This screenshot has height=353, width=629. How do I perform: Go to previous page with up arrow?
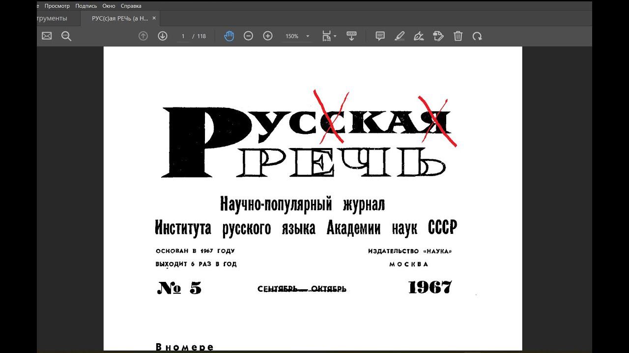point(143,36)
